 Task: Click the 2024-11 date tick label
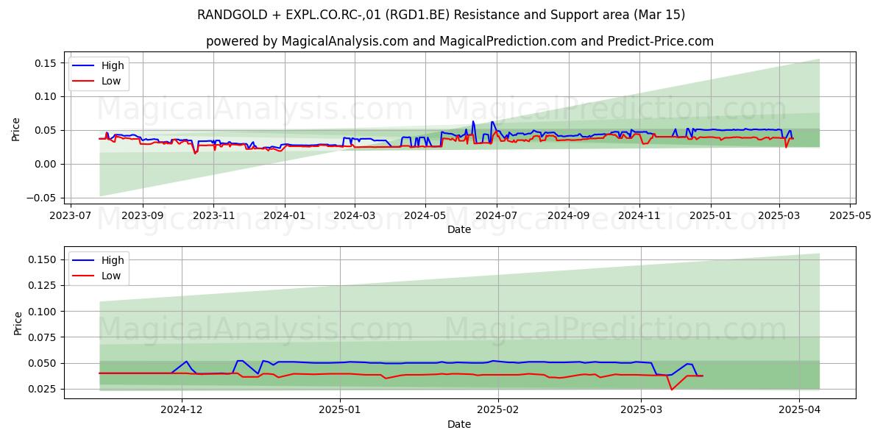click(x=639, y=216)
